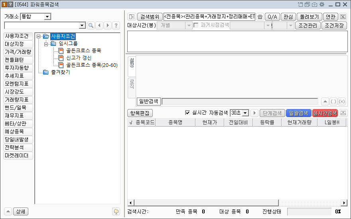Toggle the 과거시점검색 checkbox
351x219 pixels.
point(196,25)
